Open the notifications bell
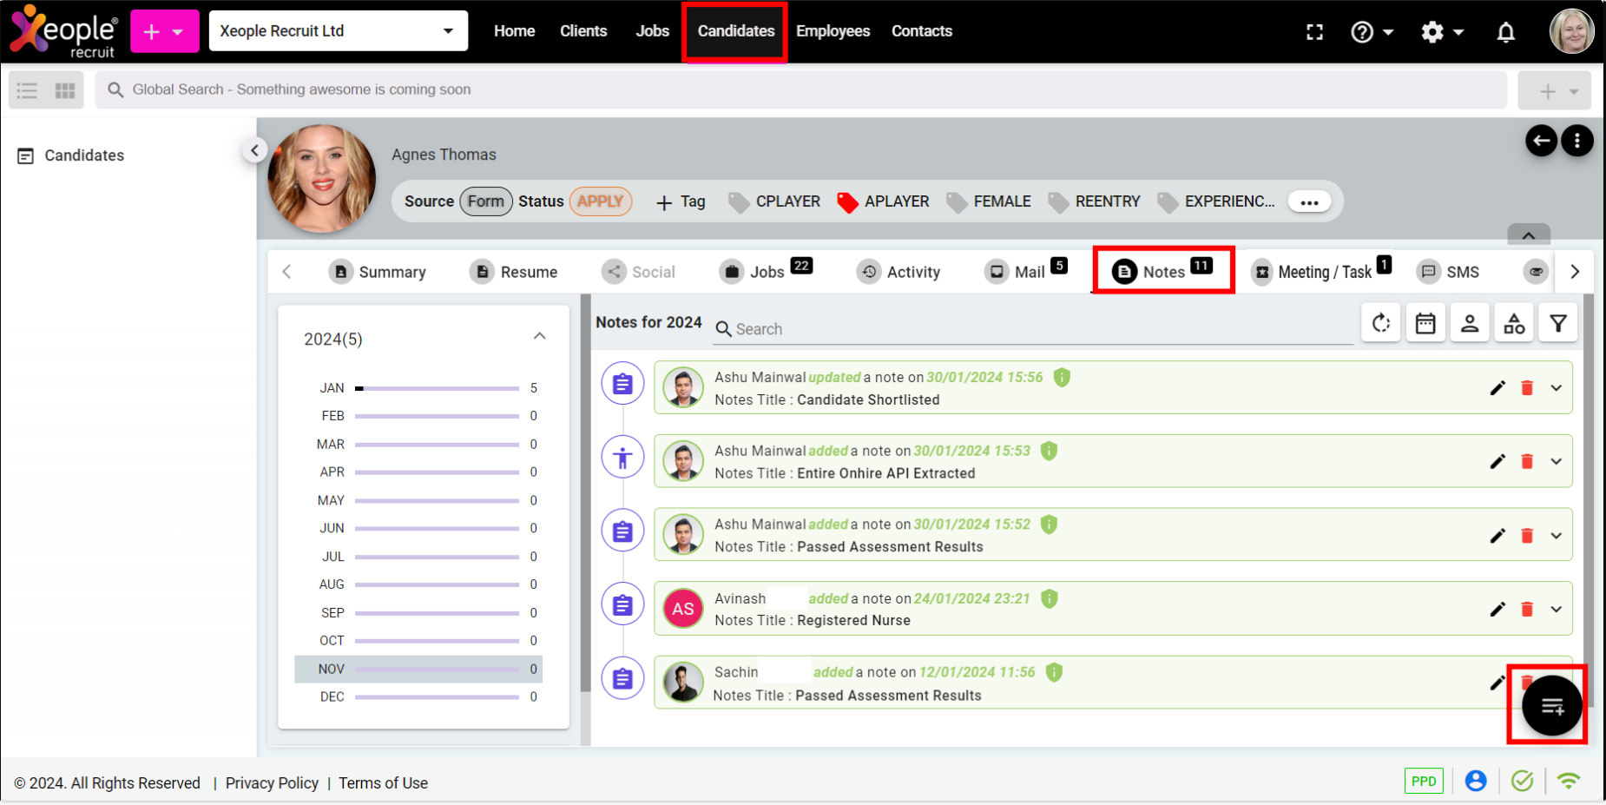 point(1506,32)
